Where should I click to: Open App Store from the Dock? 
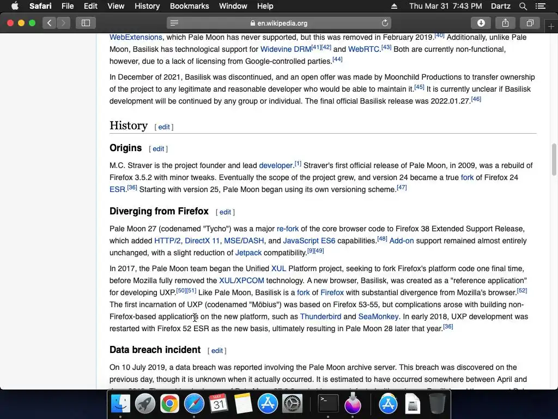(x=268, y=404)
